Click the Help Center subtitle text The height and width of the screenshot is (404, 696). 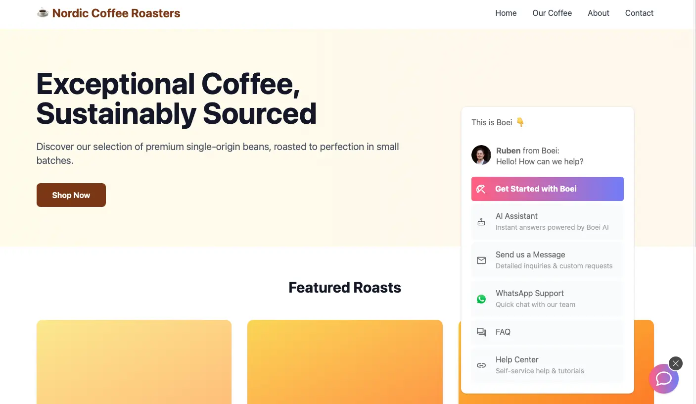540,371
